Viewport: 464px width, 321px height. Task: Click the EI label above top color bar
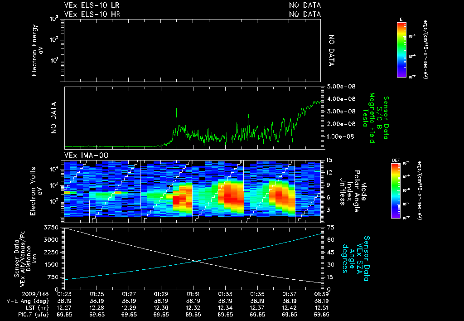click(x=401, y=19)
